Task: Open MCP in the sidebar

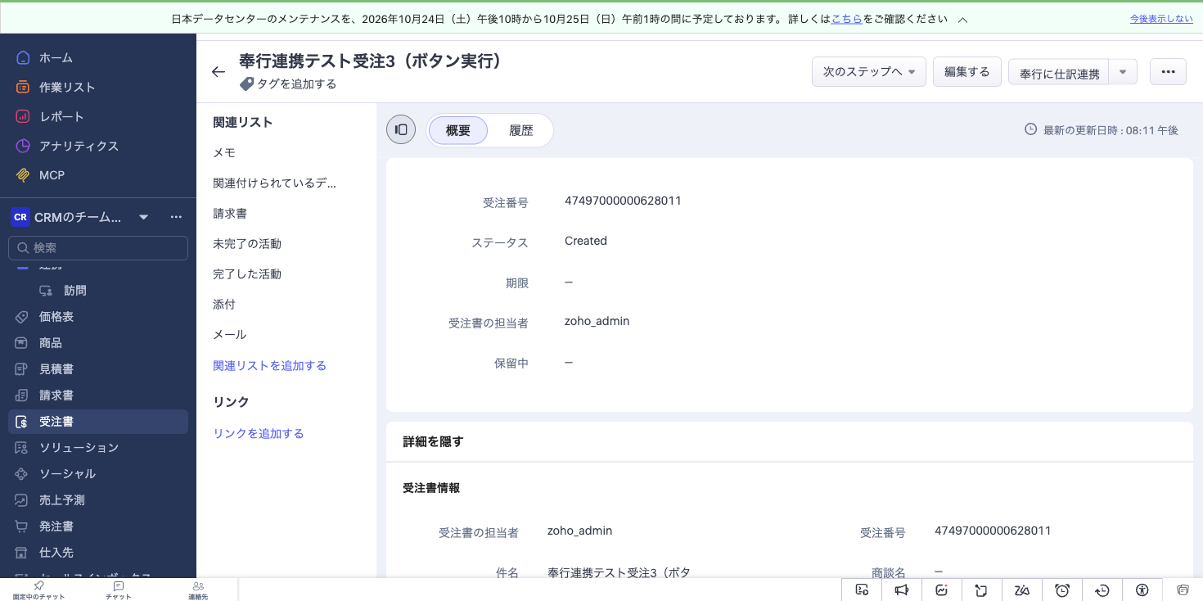Action: pyautogui.click(x=98, y=175)
